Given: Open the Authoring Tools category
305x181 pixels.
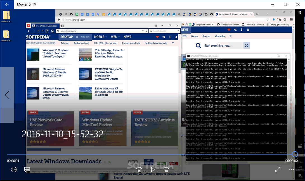Looking at the screenshot, I should [x=82, y=43].
